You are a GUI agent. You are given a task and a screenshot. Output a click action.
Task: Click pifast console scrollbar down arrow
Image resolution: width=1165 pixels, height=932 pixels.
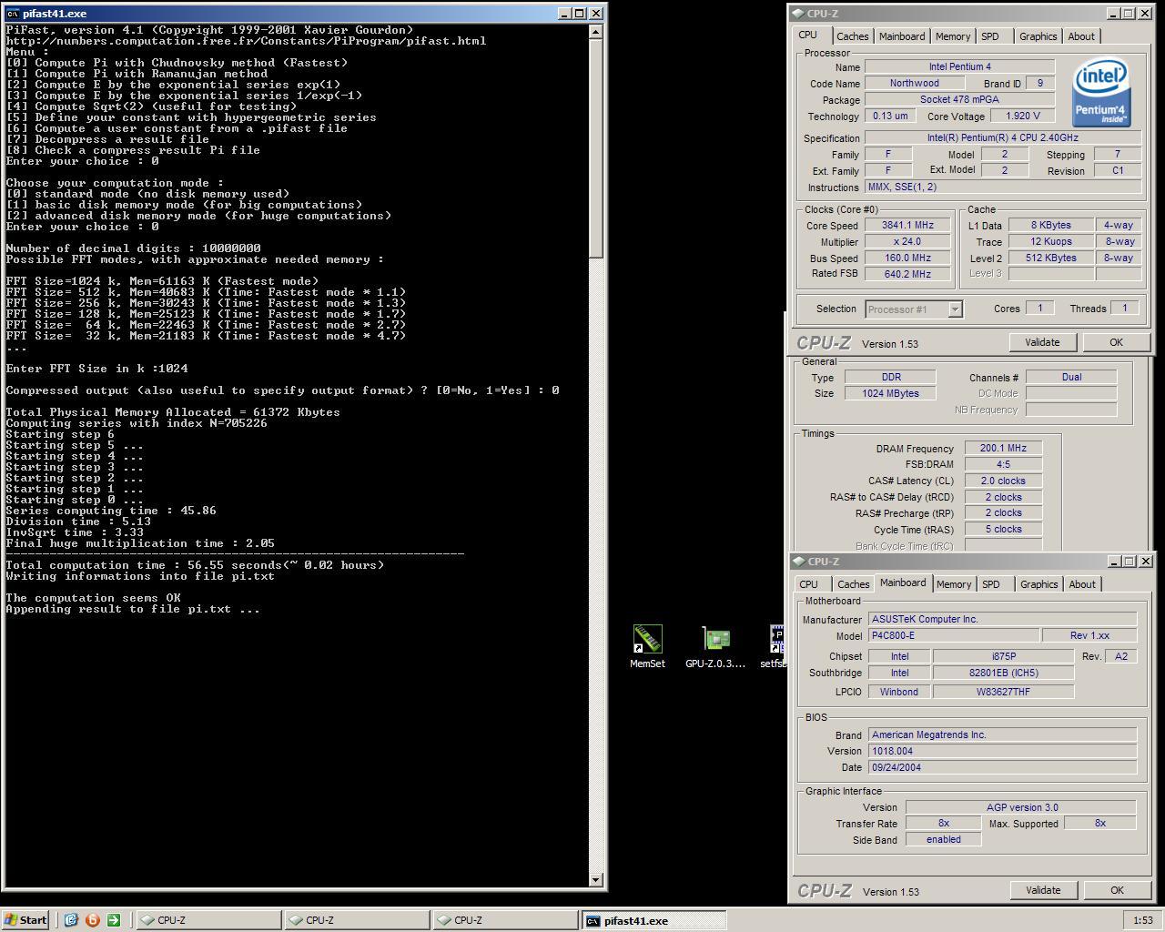[x=596, y=879]
